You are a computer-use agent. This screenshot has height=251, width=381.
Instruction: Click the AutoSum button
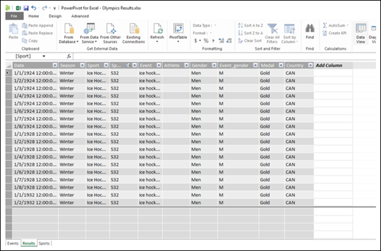335,25
